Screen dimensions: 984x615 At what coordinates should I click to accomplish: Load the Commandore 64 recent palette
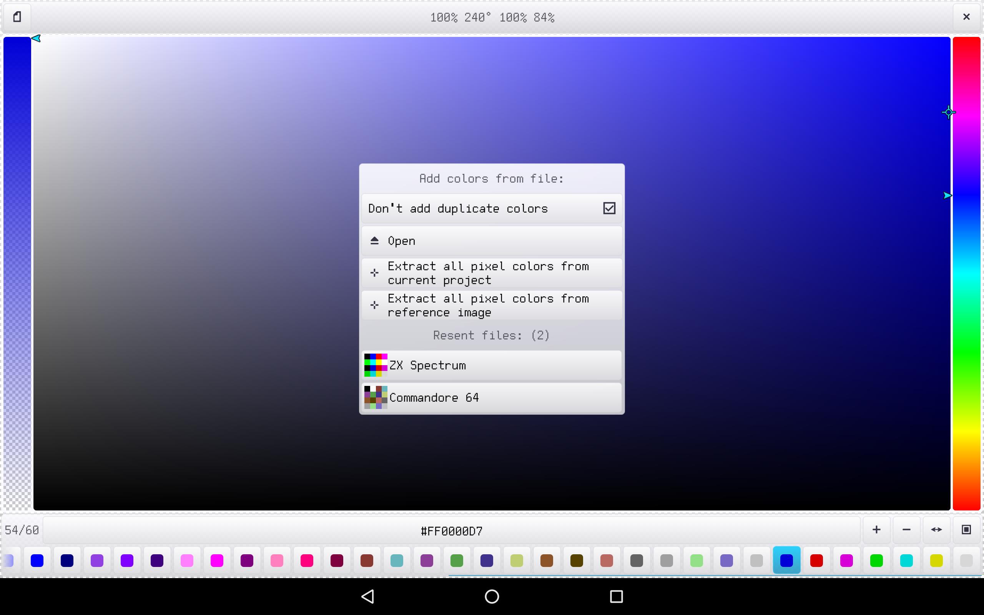pyautogui.click(x=492, y=397)
